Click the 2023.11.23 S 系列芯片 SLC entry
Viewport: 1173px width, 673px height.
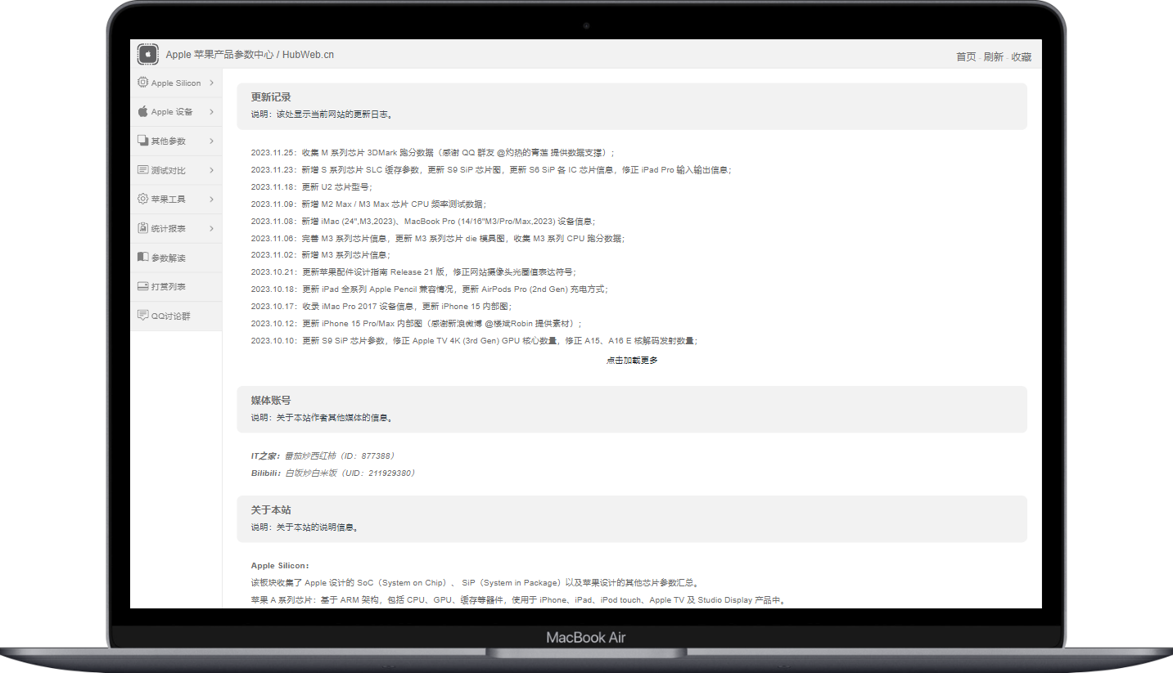tap(491, 170)
